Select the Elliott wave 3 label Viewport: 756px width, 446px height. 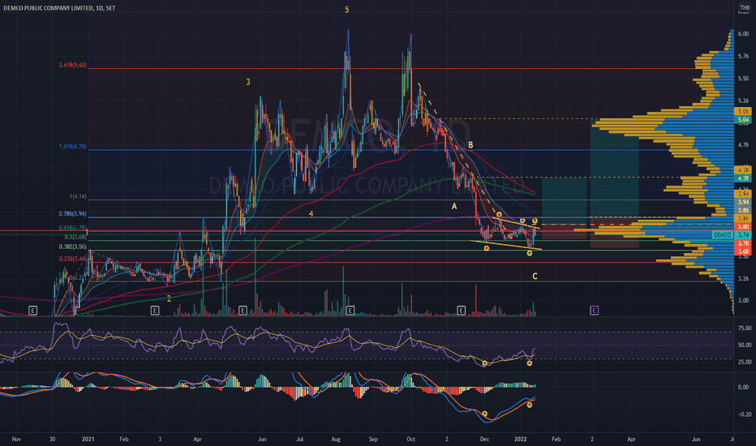coord(248,82)
